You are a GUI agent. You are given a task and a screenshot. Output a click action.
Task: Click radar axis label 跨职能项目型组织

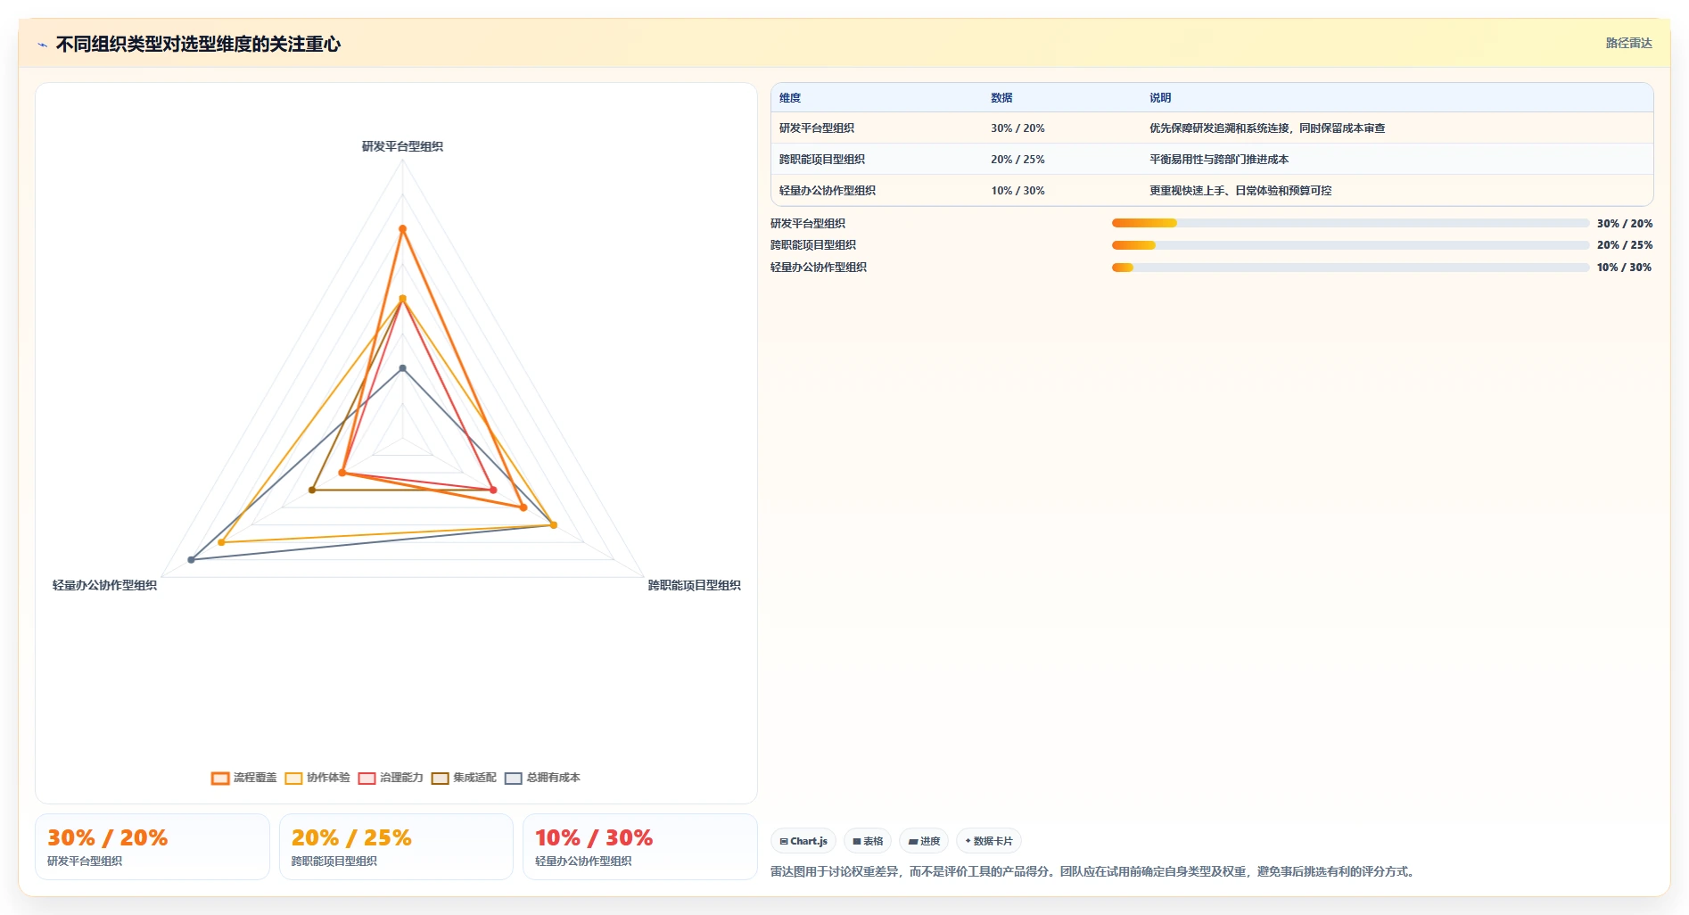pyautogui.click(x=694, y=585)
